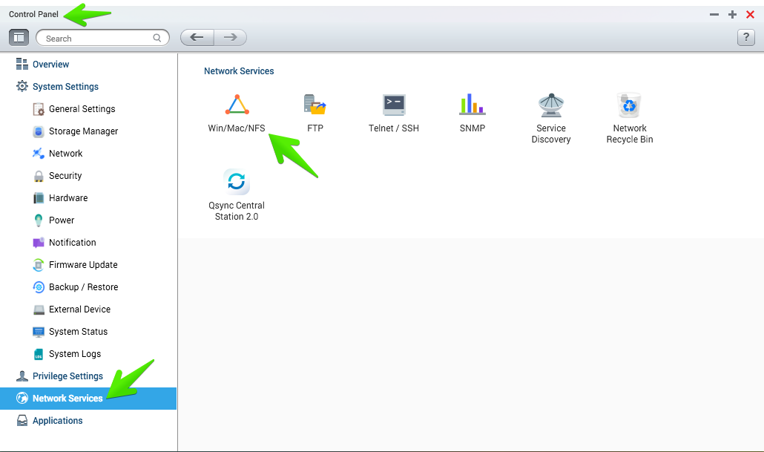764x452 pixels.
Task: Open the Security label in sidebar
Action: [65, 176]
